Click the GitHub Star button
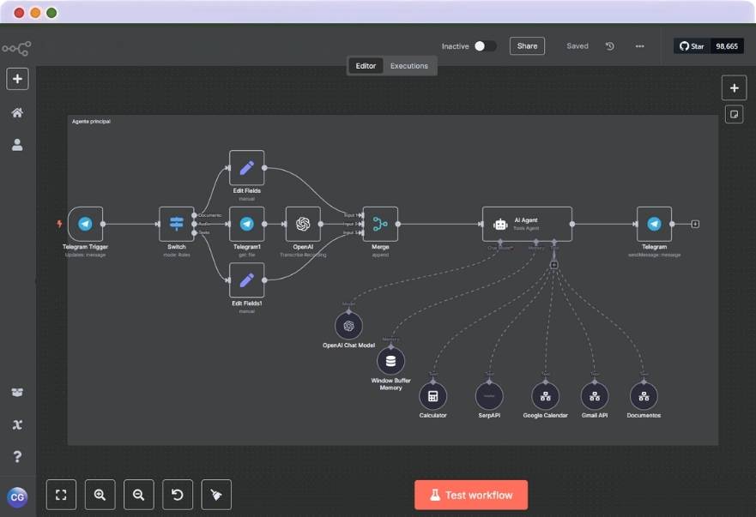The height and width of the screenshot is (517, 756). pos(692,46)
